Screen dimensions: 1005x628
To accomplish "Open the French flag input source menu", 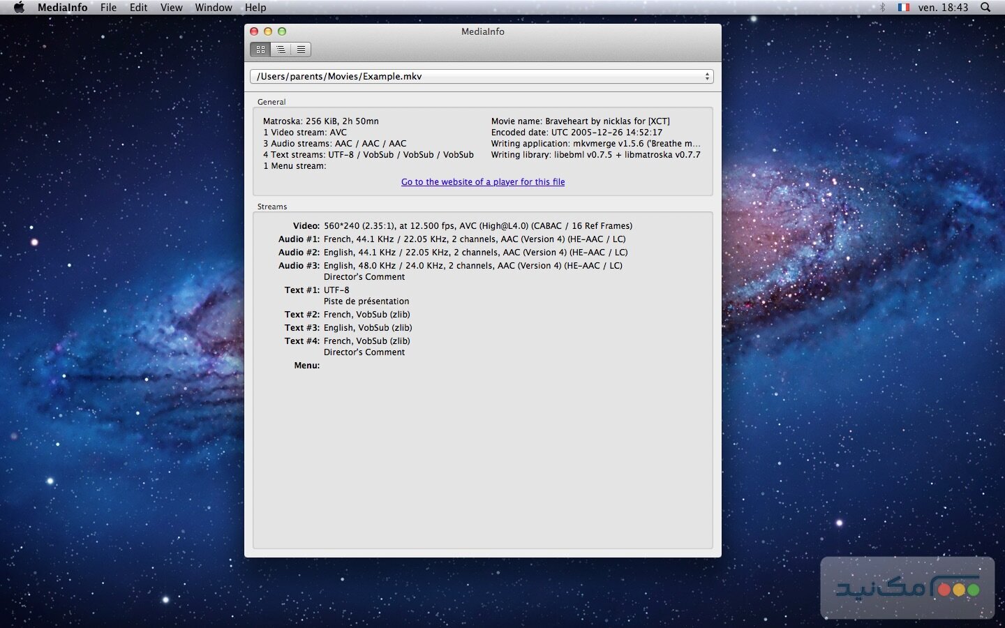I will pos(904,8).
